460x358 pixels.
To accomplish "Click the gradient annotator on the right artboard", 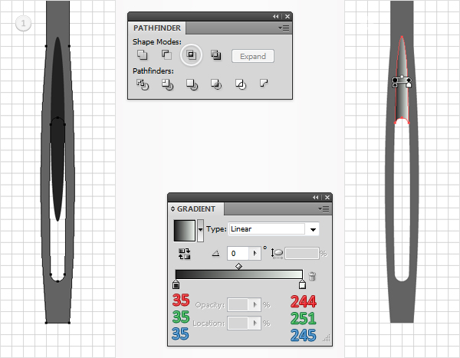I will pos(402,81).
